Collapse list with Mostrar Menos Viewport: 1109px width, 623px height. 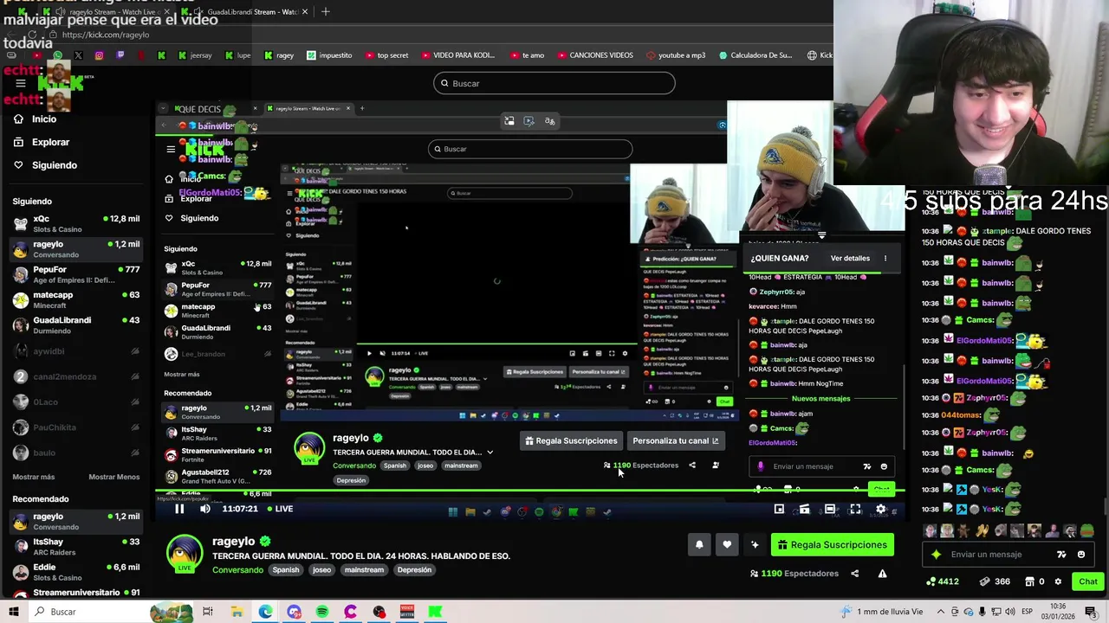113,477
